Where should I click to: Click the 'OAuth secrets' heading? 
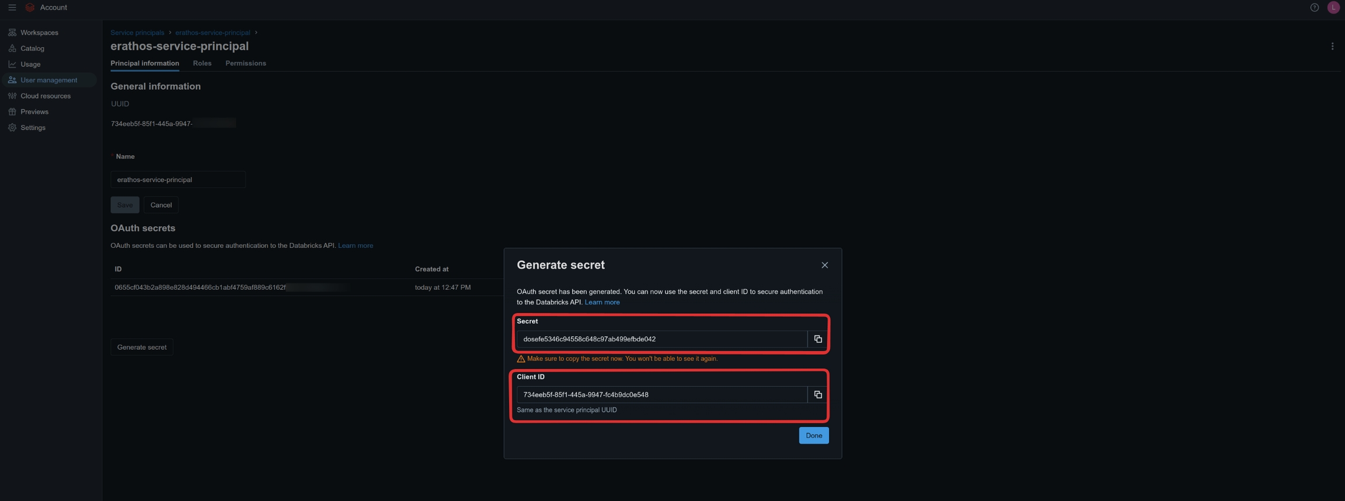(143, 228)
